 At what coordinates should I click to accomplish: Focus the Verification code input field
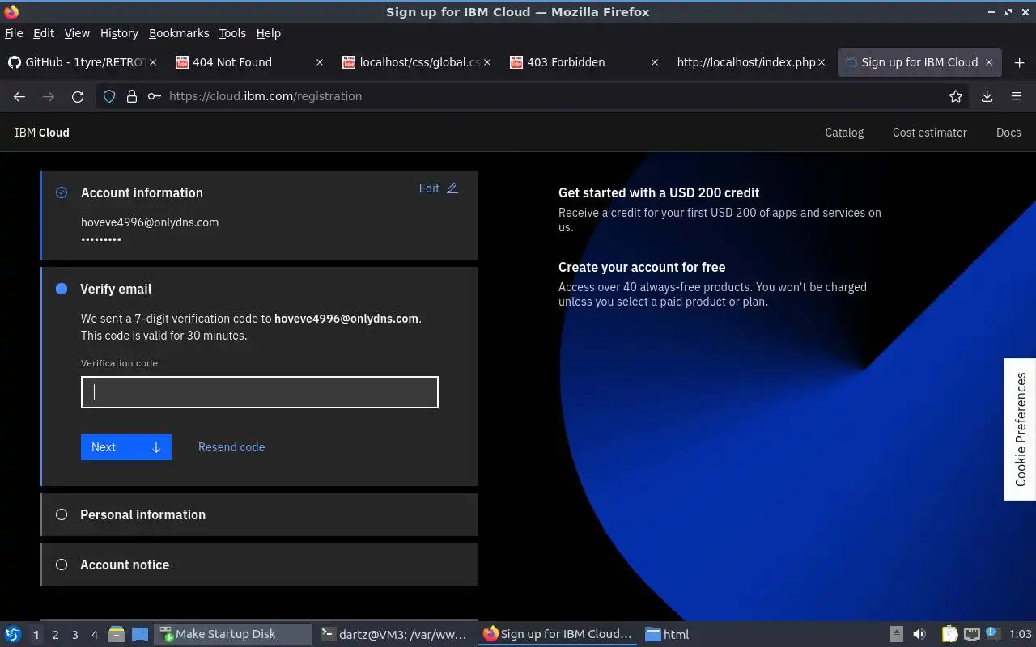click(x=260, y=392)
